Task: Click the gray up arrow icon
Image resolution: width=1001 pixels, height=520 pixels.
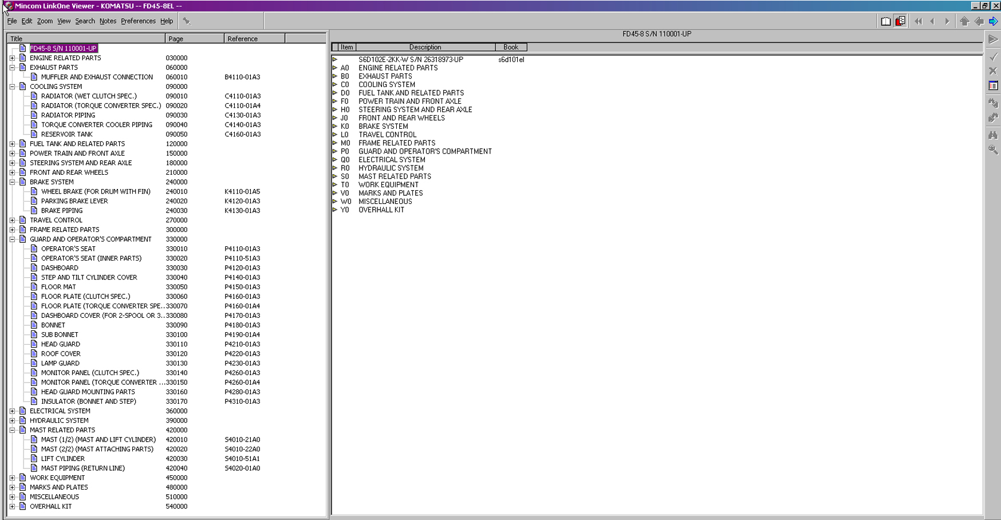Action: point(964,21)
